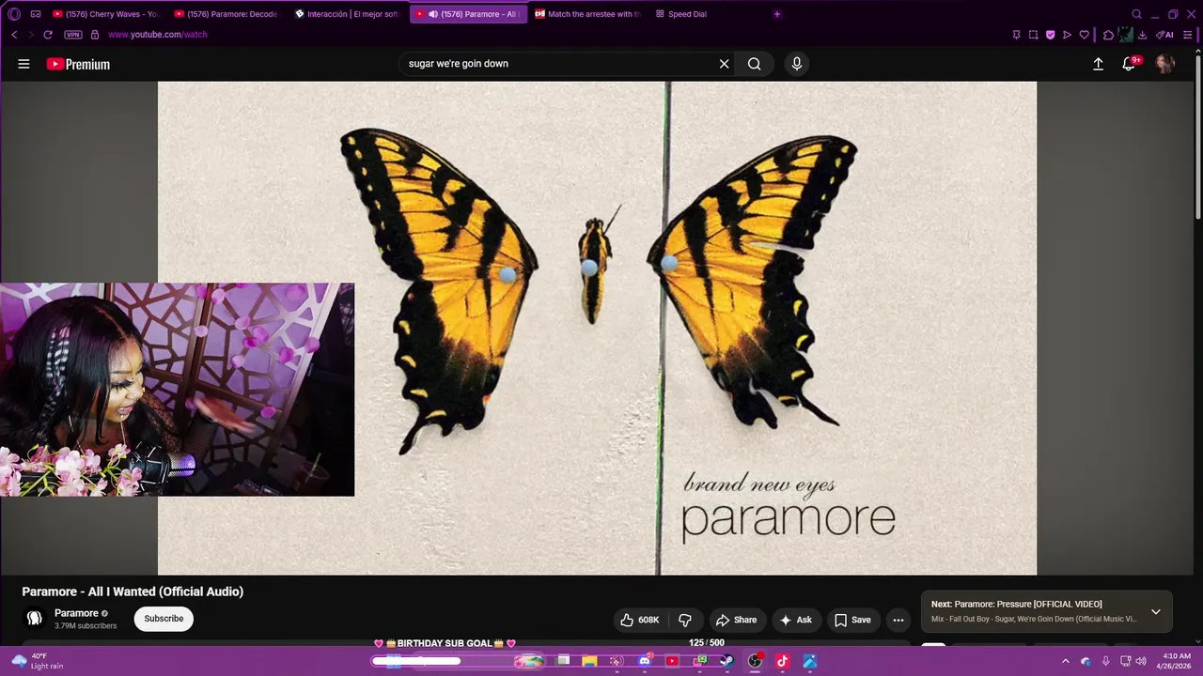
Task: Open the Aria AI button
Action: 1164,35
